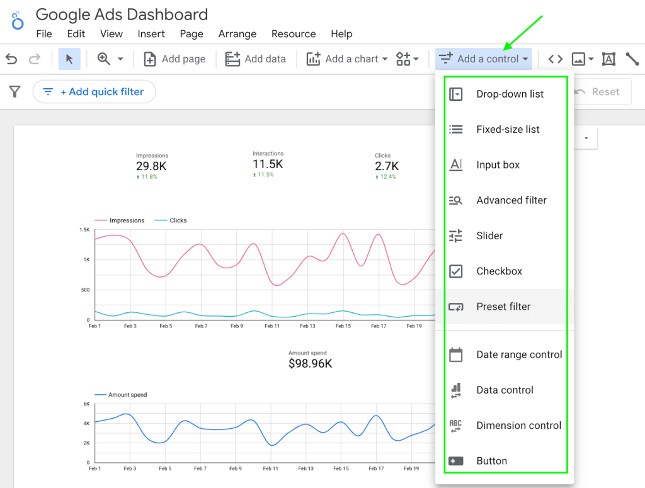This screenshot has height=488, width=645.
Task: Open the Edit menu
Action: (x=76, y=34)
